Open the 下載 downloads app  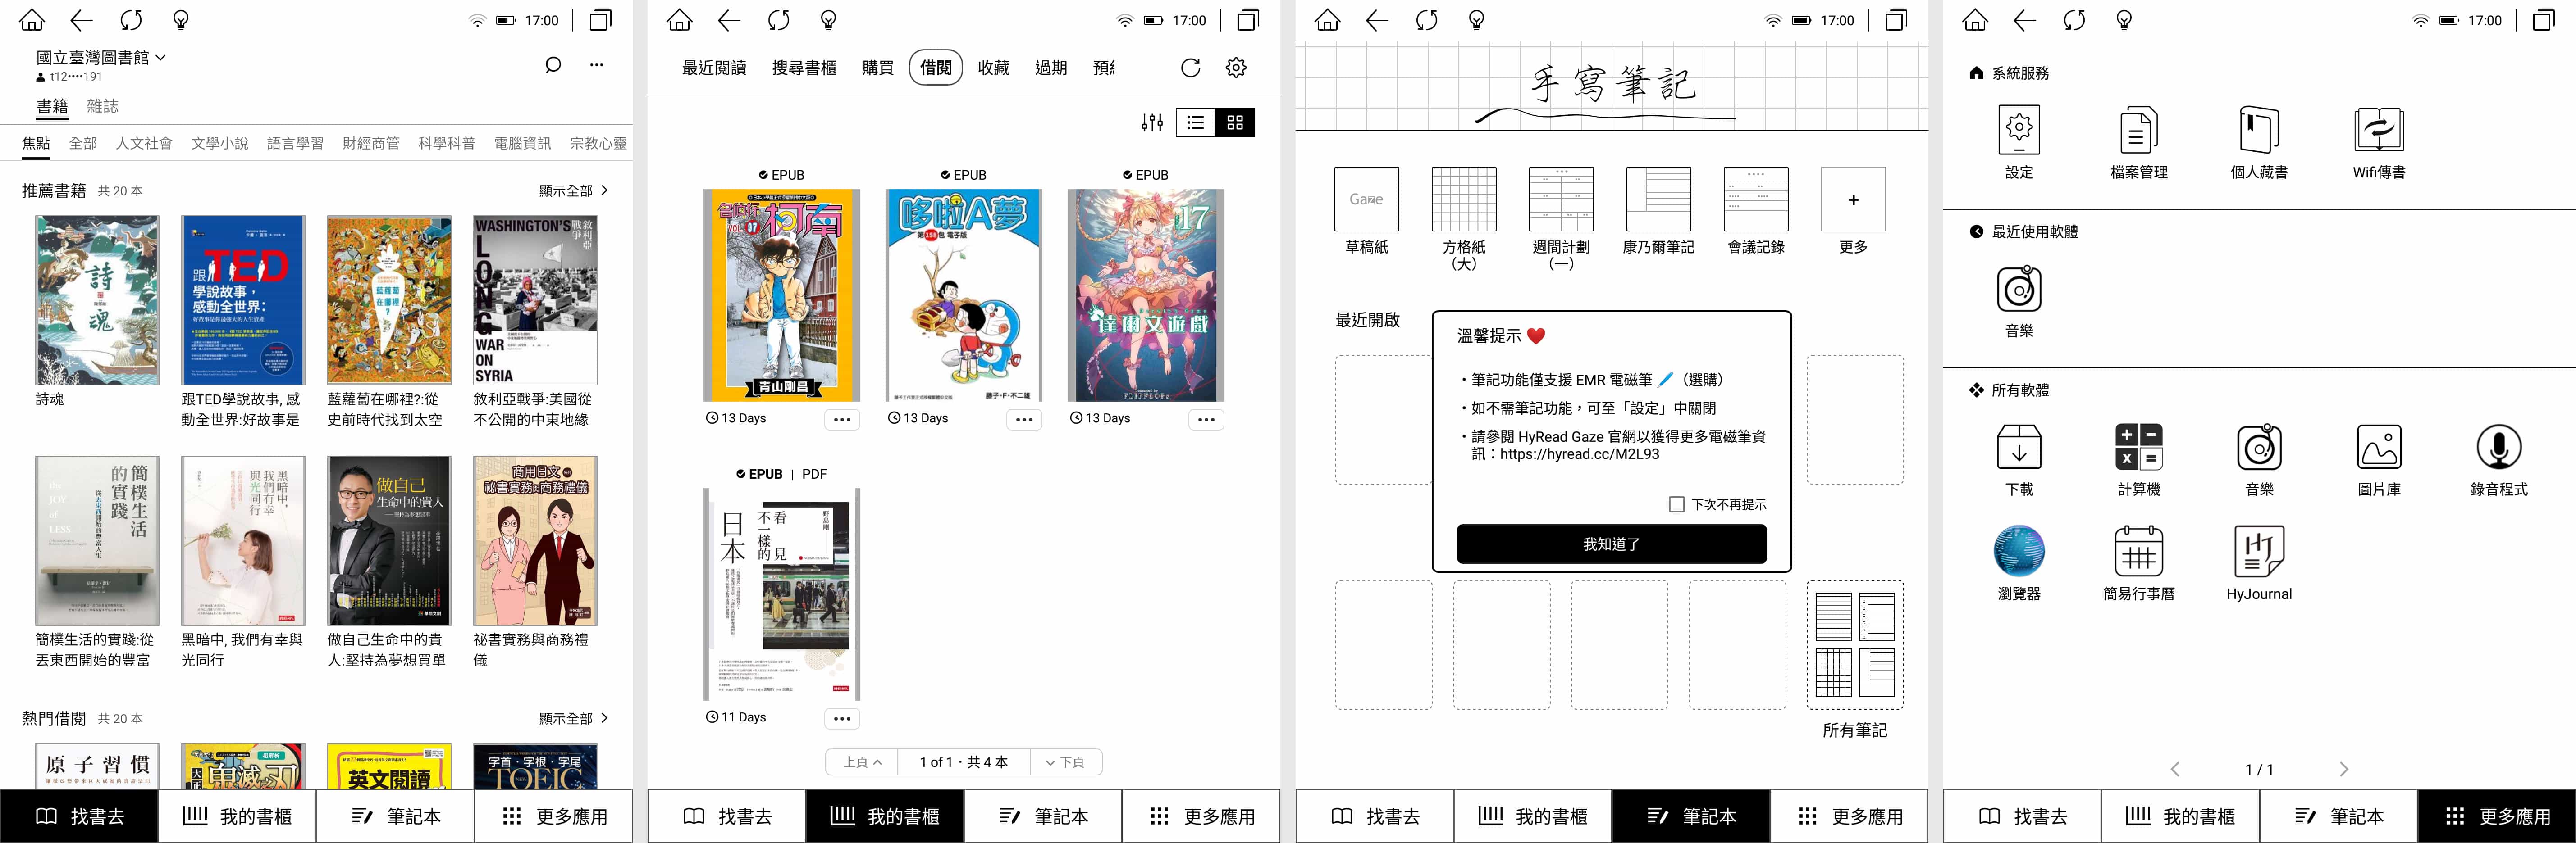[x=2019, y=461]
